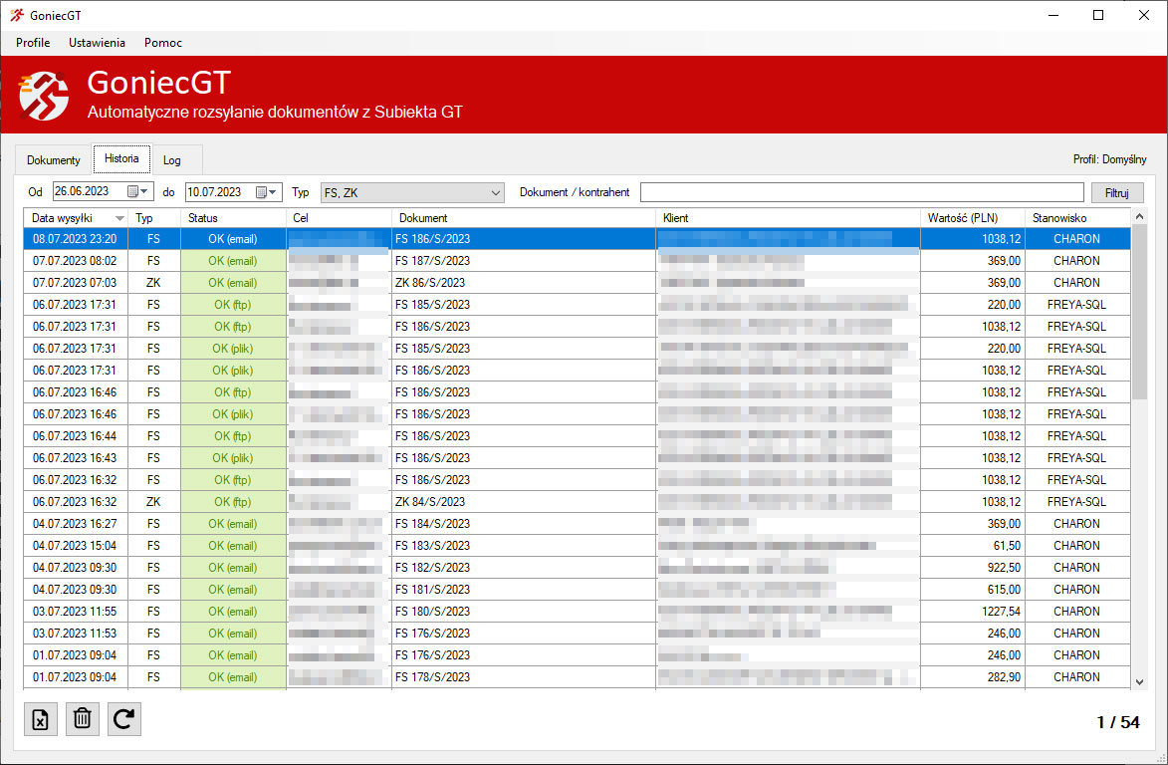Click value cell 61,50
The width and height of the screenshot is (1168, 765).
973,546
